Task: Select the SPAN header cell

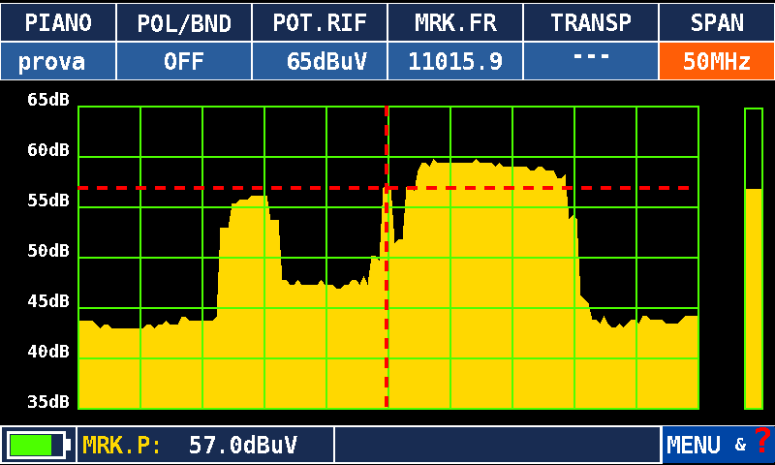Action: [x=717, y=22]
